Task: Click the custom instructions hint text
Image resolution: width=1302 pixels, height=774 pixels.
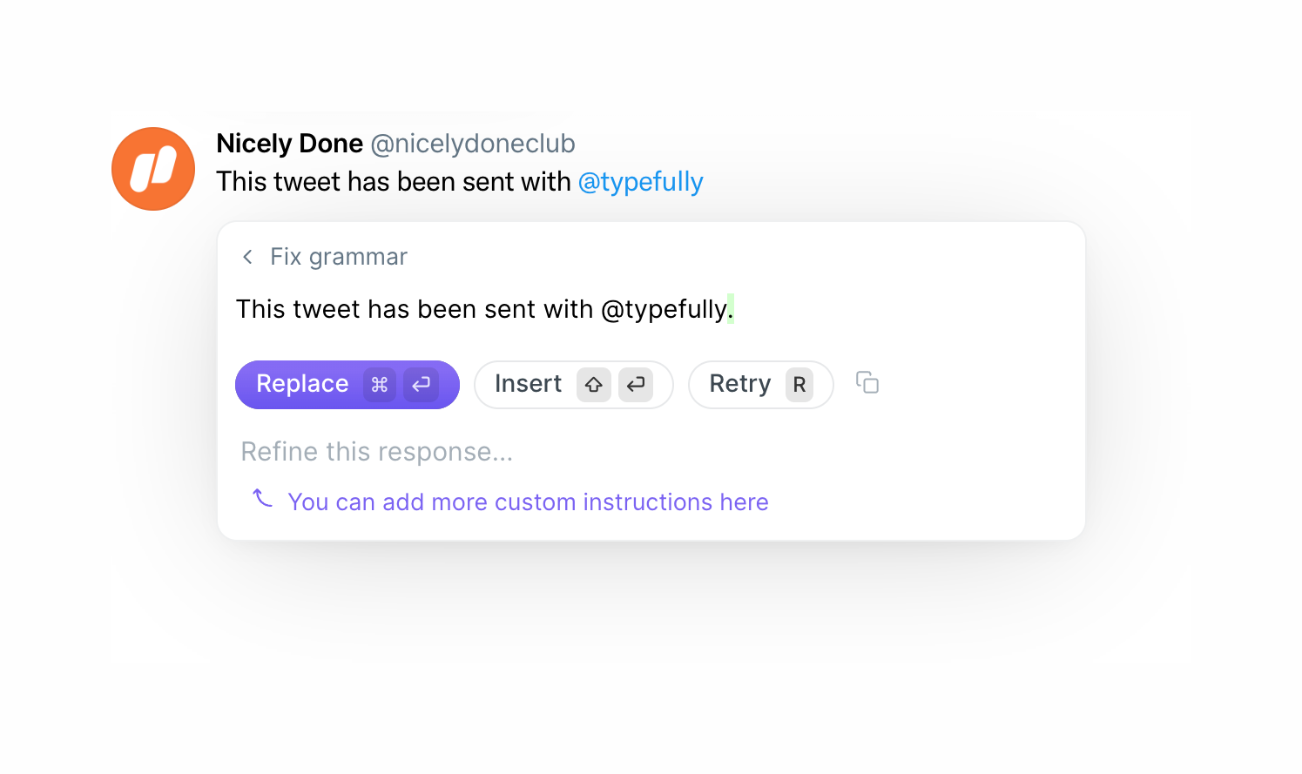Action: click(528, 502)
